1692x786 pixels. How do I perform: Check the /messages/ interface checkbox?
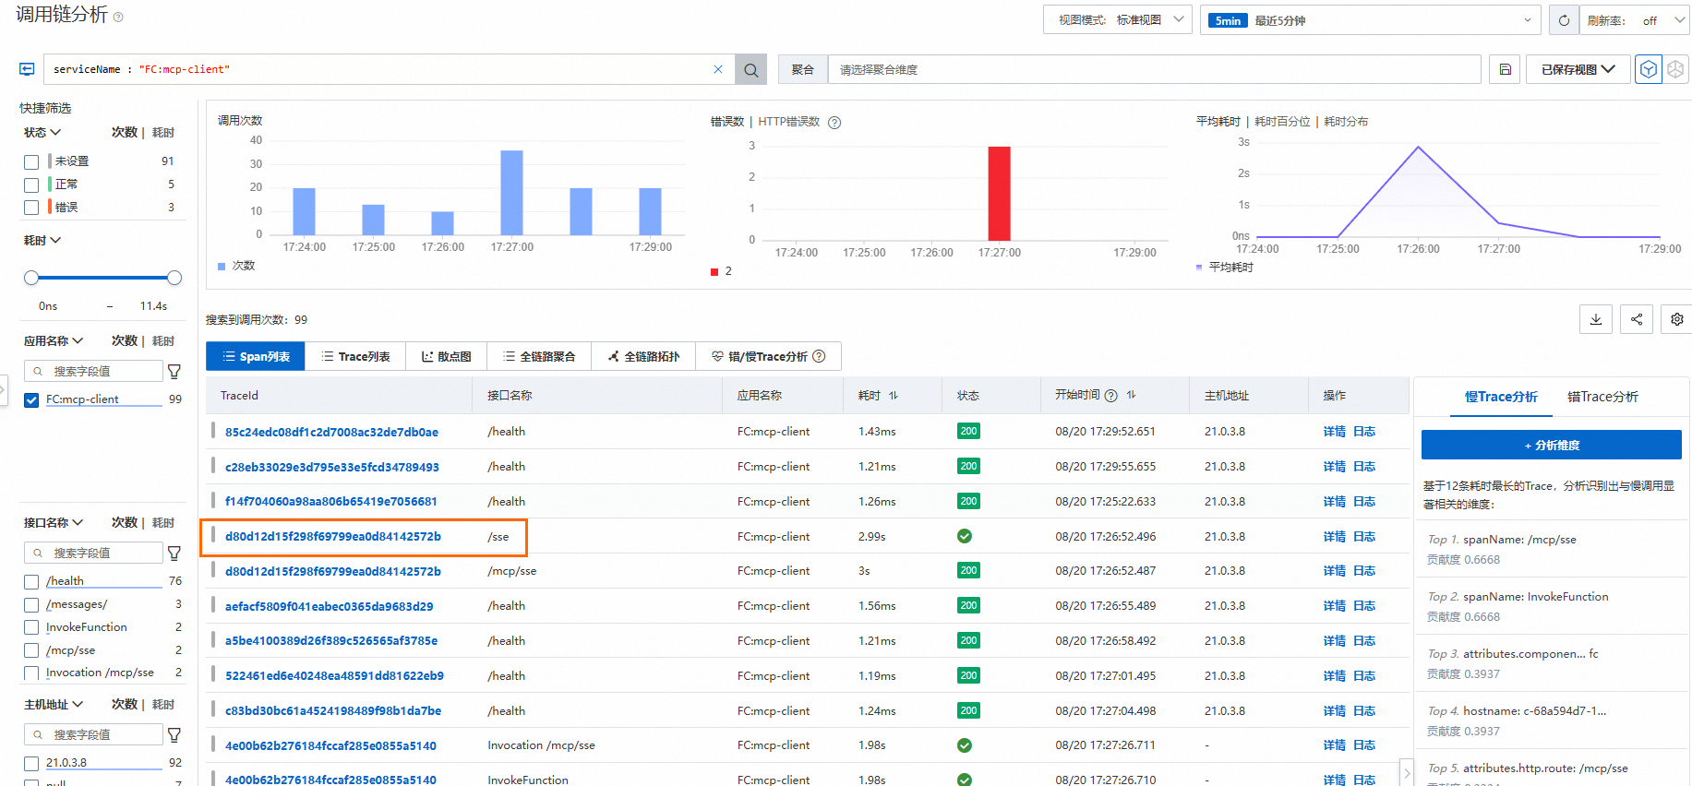tap(31, 604)
